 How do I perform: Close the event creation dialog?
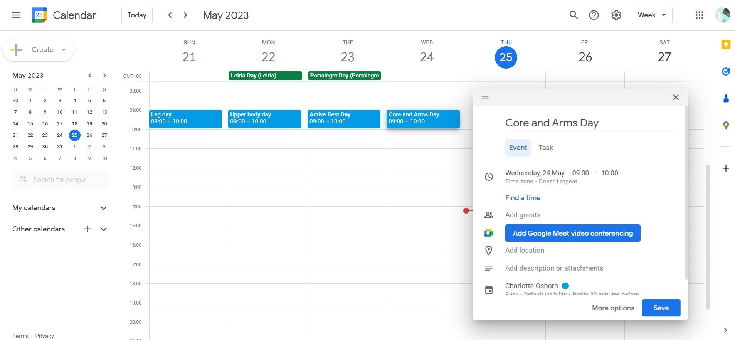(676, 97)
